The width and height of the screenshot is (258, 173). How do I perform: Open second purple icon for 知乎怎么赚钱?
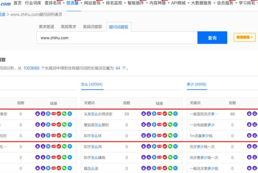[149, 158]
